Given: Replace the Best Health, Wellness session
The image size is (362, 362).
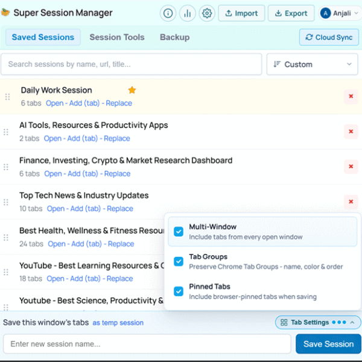Looking at the screenshot, I should click(x=121, y=244).
